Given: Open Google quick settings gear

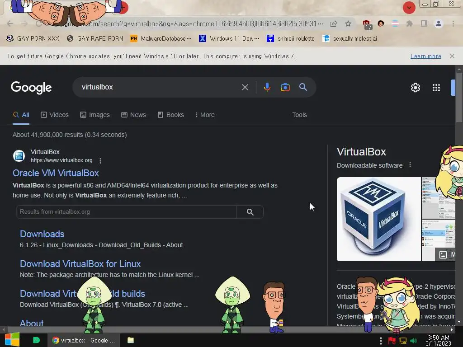Looking at the screenshot, I should (416, 88).
